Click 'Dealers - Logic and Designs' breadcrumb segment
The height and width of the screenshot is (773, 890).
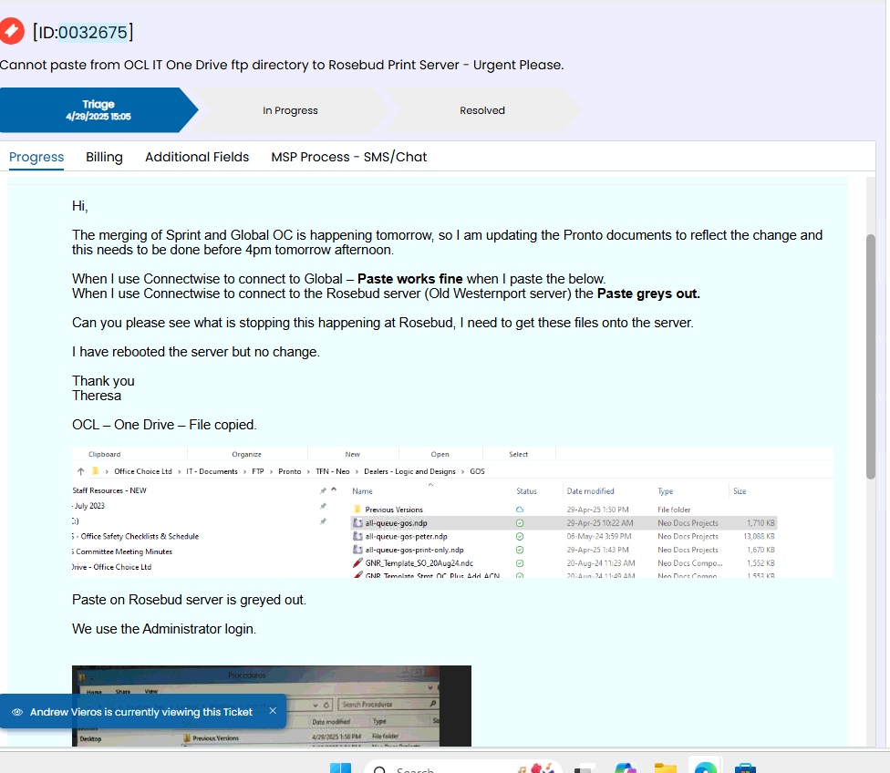point(409,471)
